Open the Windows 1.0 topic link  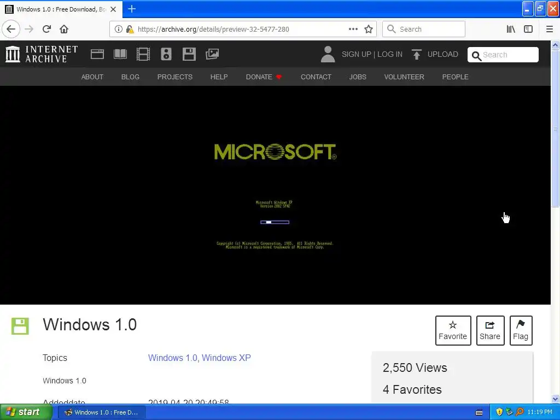173,358
